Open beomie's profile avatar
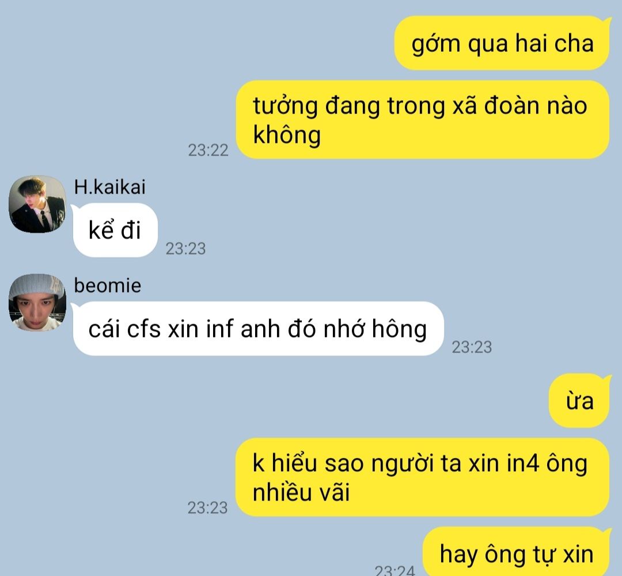Screen dimensions: 622x576 (x=37, y=302)
